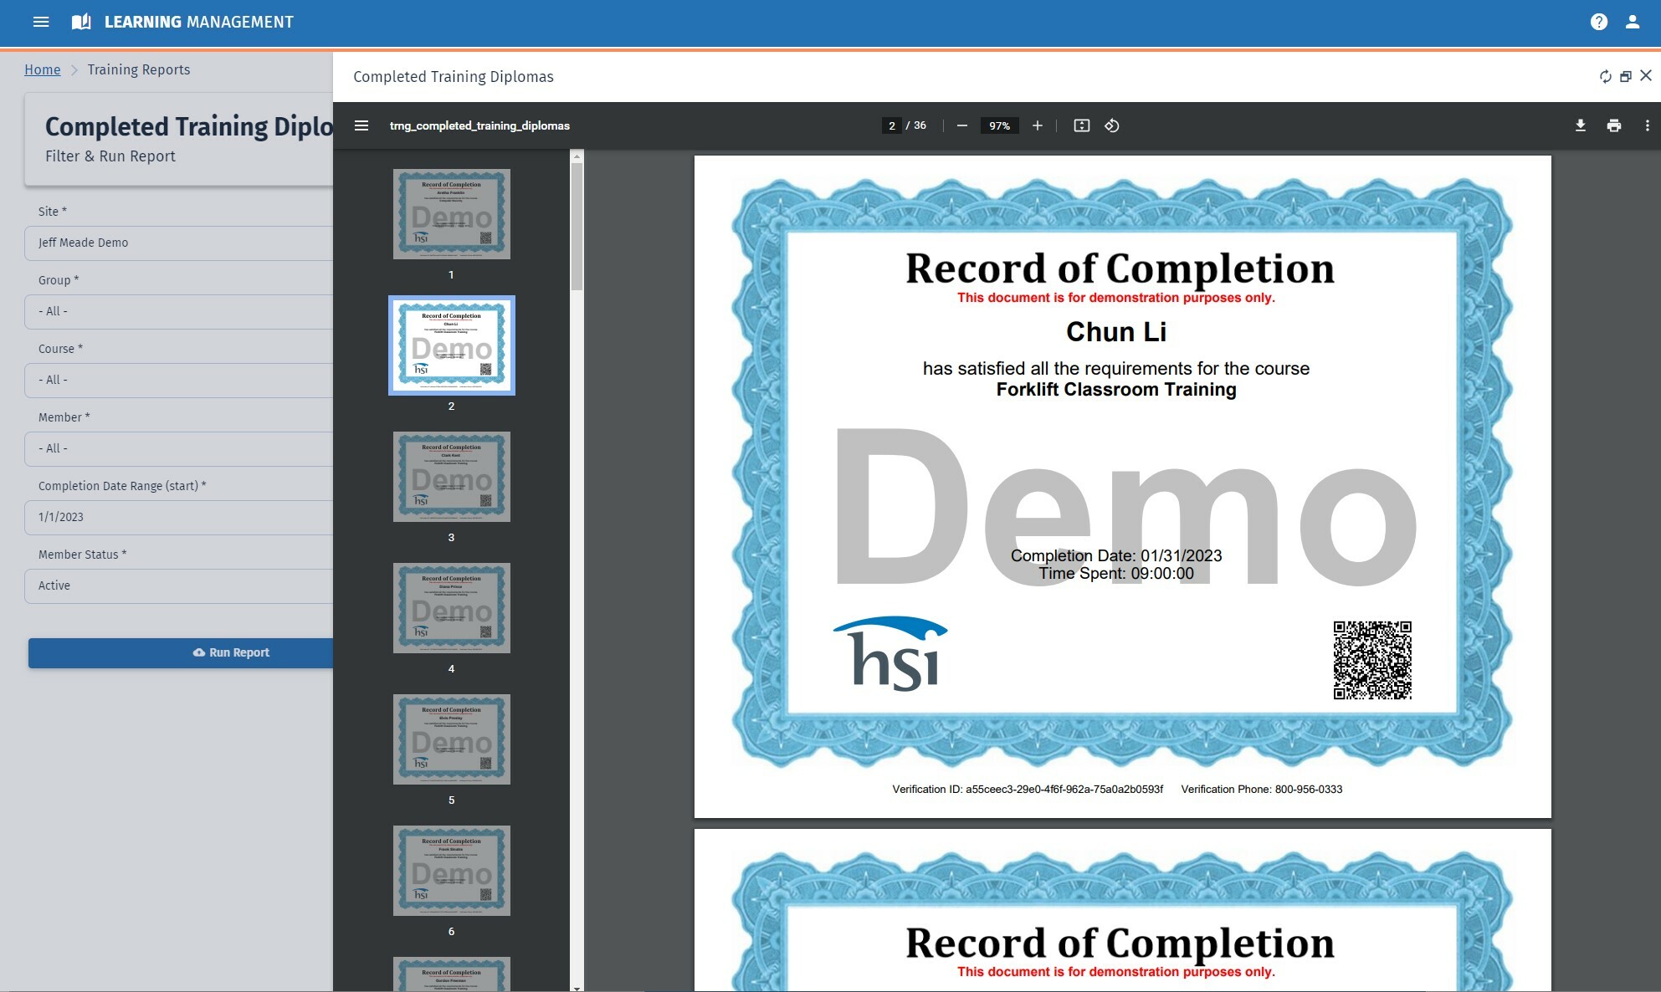Image resolution: width=1661 pixels, height=992 pixels.
Task: Open the user account profile icon
Action: 1633,22
